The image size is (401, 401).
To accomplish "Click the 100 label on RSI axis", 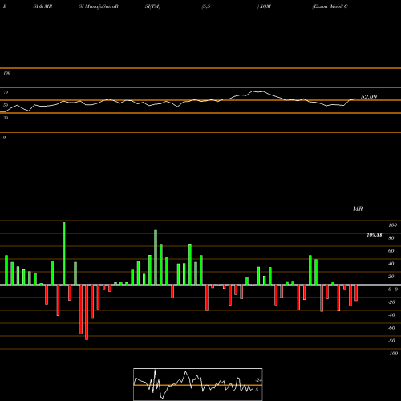I will pos(6,73).
